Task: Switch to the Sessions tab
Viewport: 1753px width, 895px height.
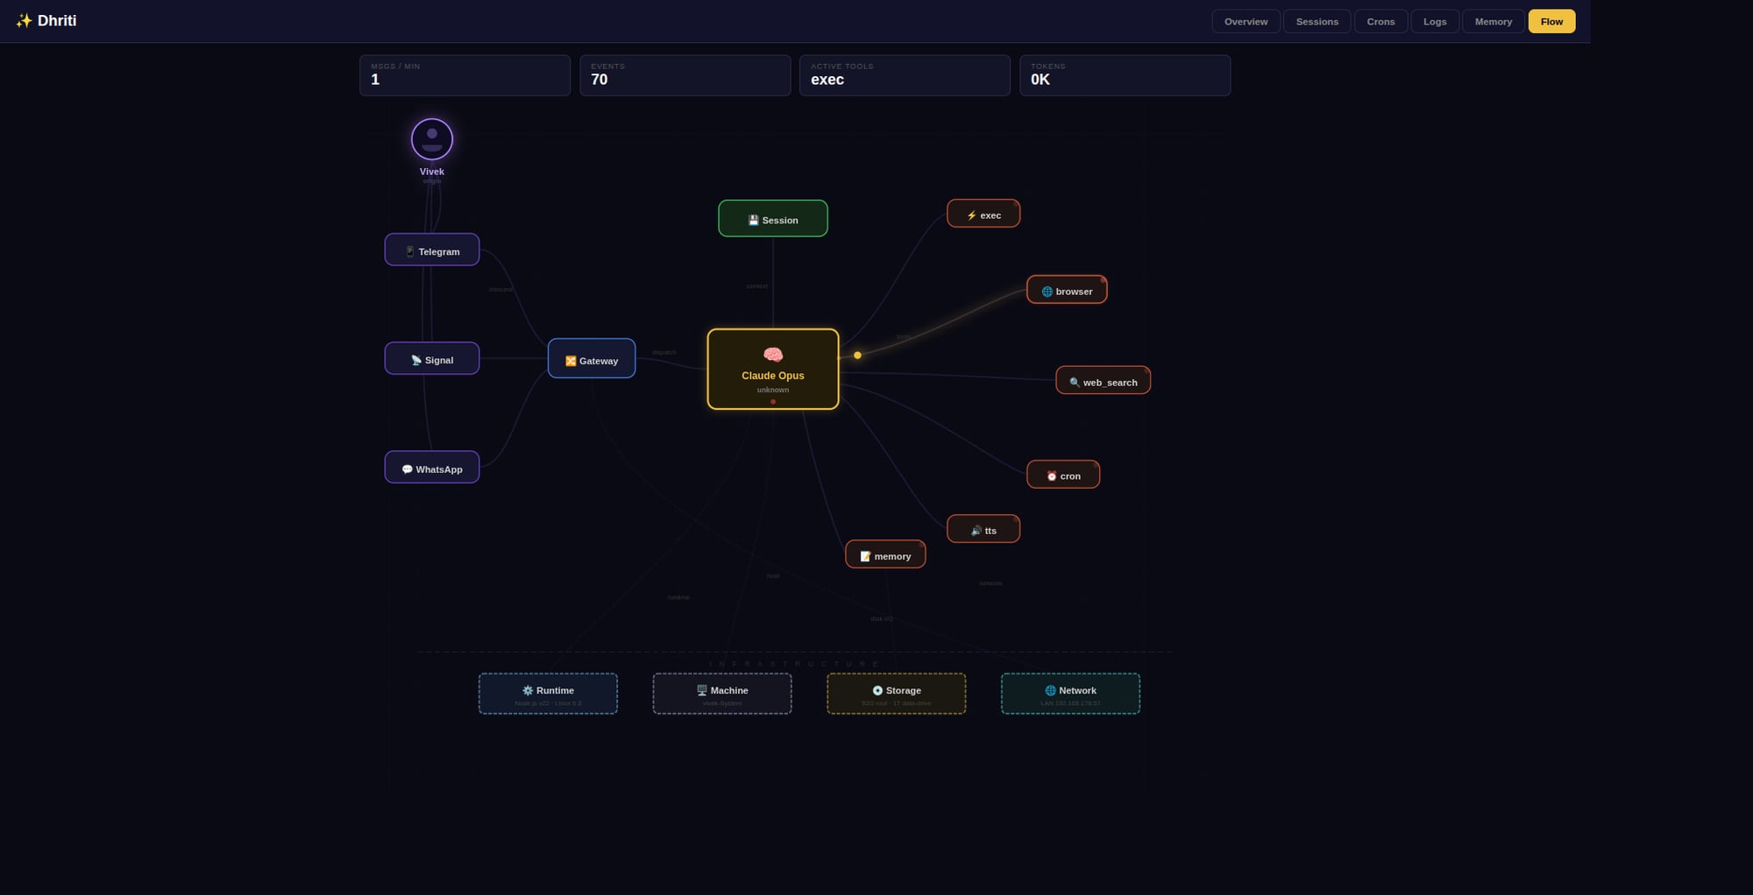Action: tap(1317, 21)
